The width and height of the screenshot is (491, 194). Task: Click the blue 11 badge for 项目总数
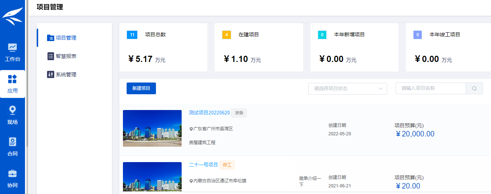[x=132, y=35]
